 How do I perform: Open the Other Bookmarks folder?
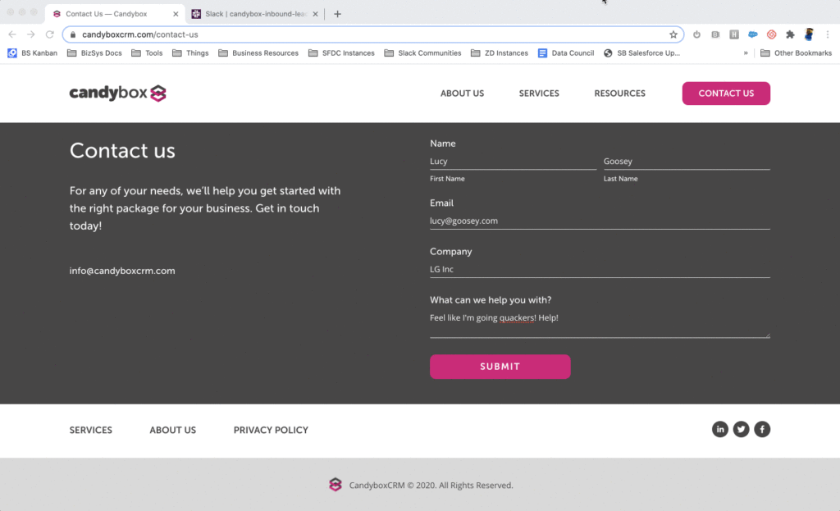(796, 53)
